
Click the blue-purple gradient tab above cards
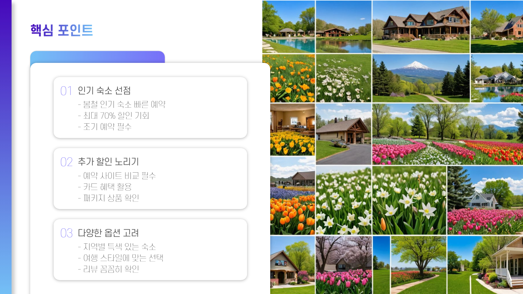pos(97,57)
